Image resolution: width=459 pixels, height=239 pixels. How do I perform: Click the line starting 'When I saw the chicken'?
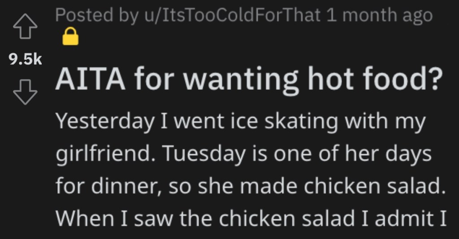(251, 218)
